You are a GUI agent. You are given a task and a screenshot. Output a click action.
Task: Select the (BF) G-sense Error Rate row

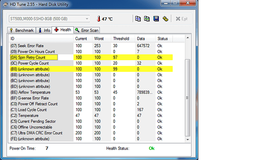click(91, 98)
